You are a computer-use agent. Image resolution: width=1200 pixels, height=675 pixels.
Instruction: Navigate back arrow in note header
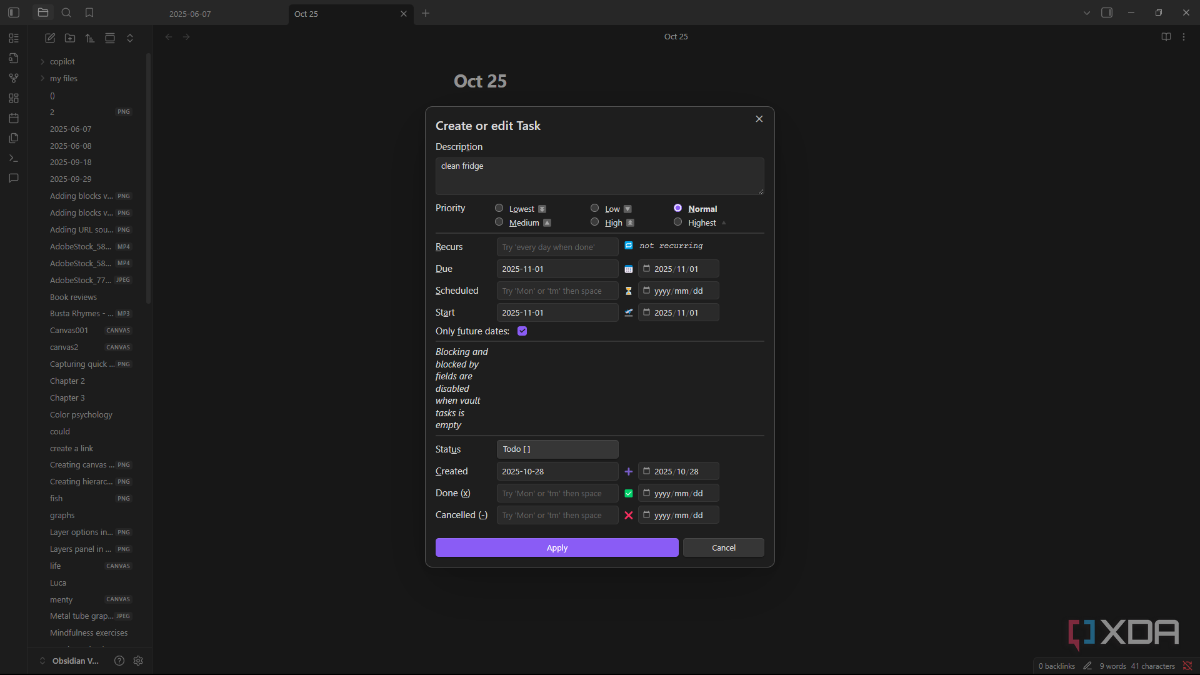pyautogui.click(x=169, y=37)
